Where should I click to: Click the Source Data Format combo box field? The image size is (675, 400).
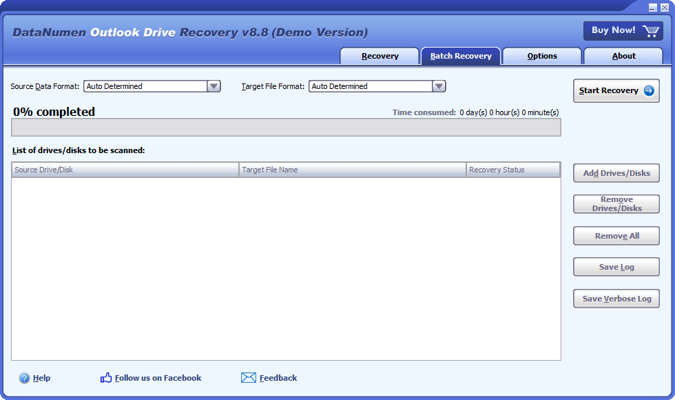pyautogui.click(x=152, y=86)
